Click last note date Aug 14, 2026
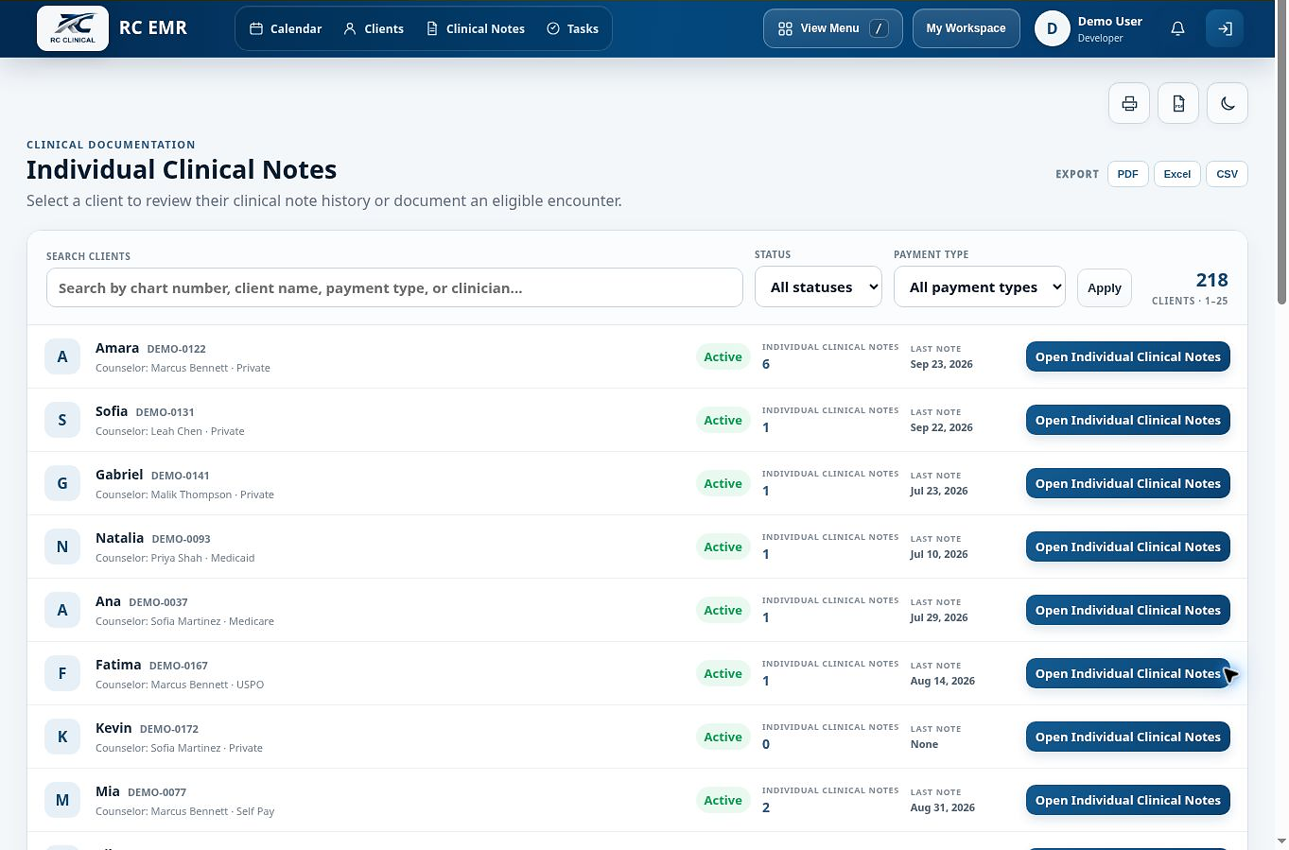 click(x=942, y=681)
